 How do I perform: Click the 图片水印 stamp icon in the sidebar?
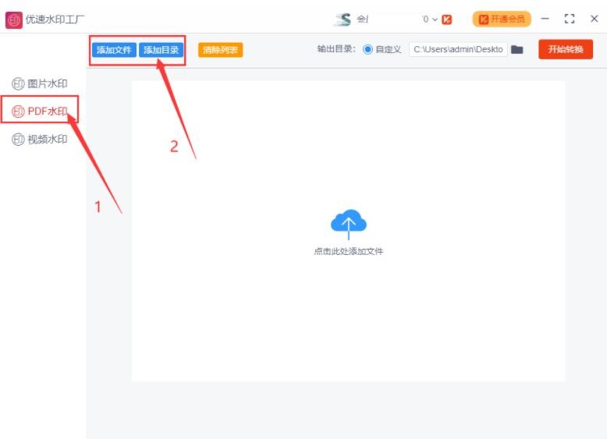click(18, 83)
